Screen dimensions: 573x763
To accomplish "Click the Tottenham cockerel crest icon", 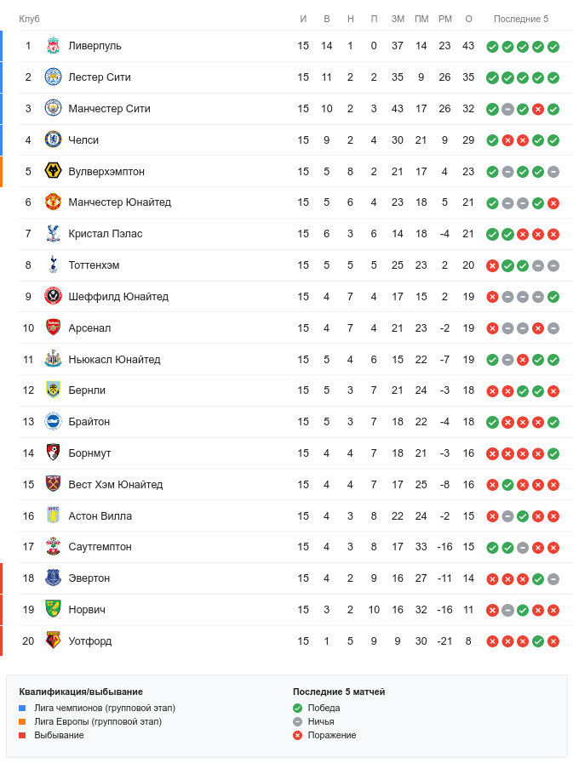I will (53, 265).
